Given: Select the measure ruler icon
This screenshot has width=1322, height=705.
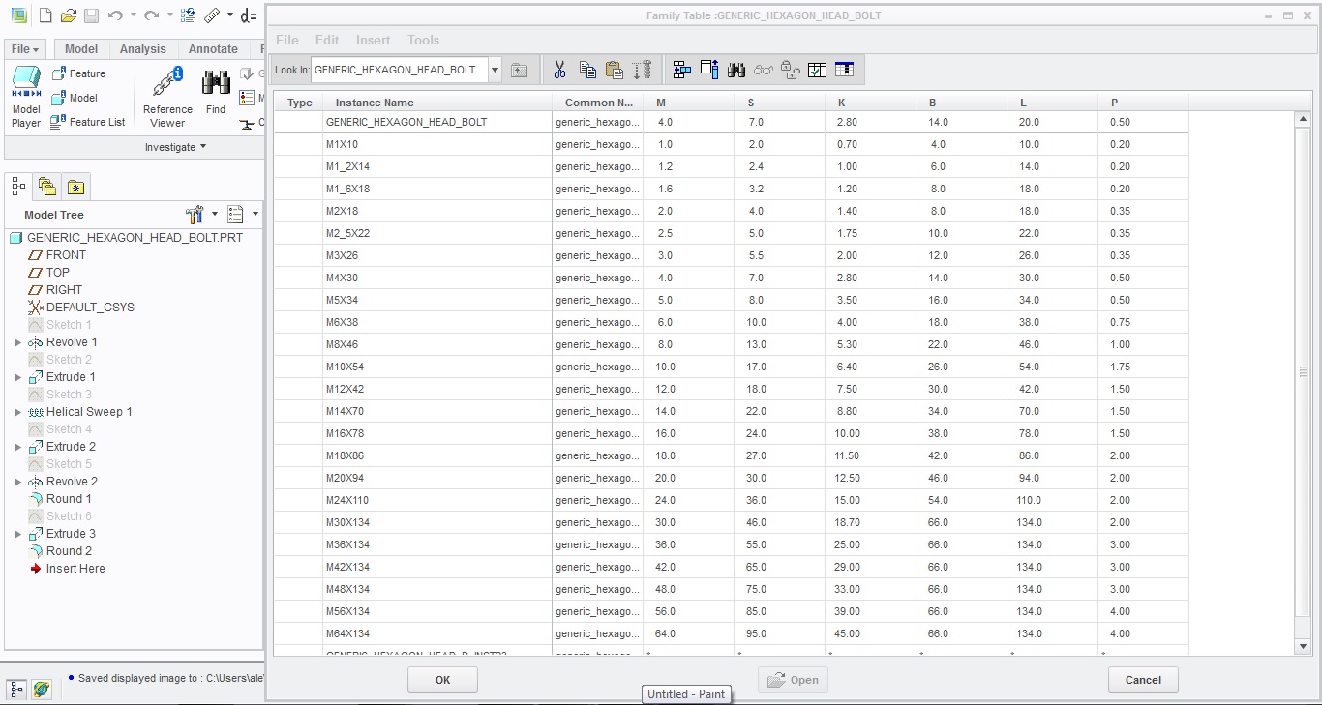Looking at the screenshot, I should pyautogui.click(x=212, y=15).
